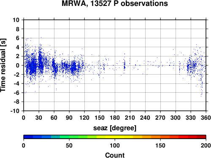
Task: Click the seaz [degree] axis label
Action: pos(115,128)
